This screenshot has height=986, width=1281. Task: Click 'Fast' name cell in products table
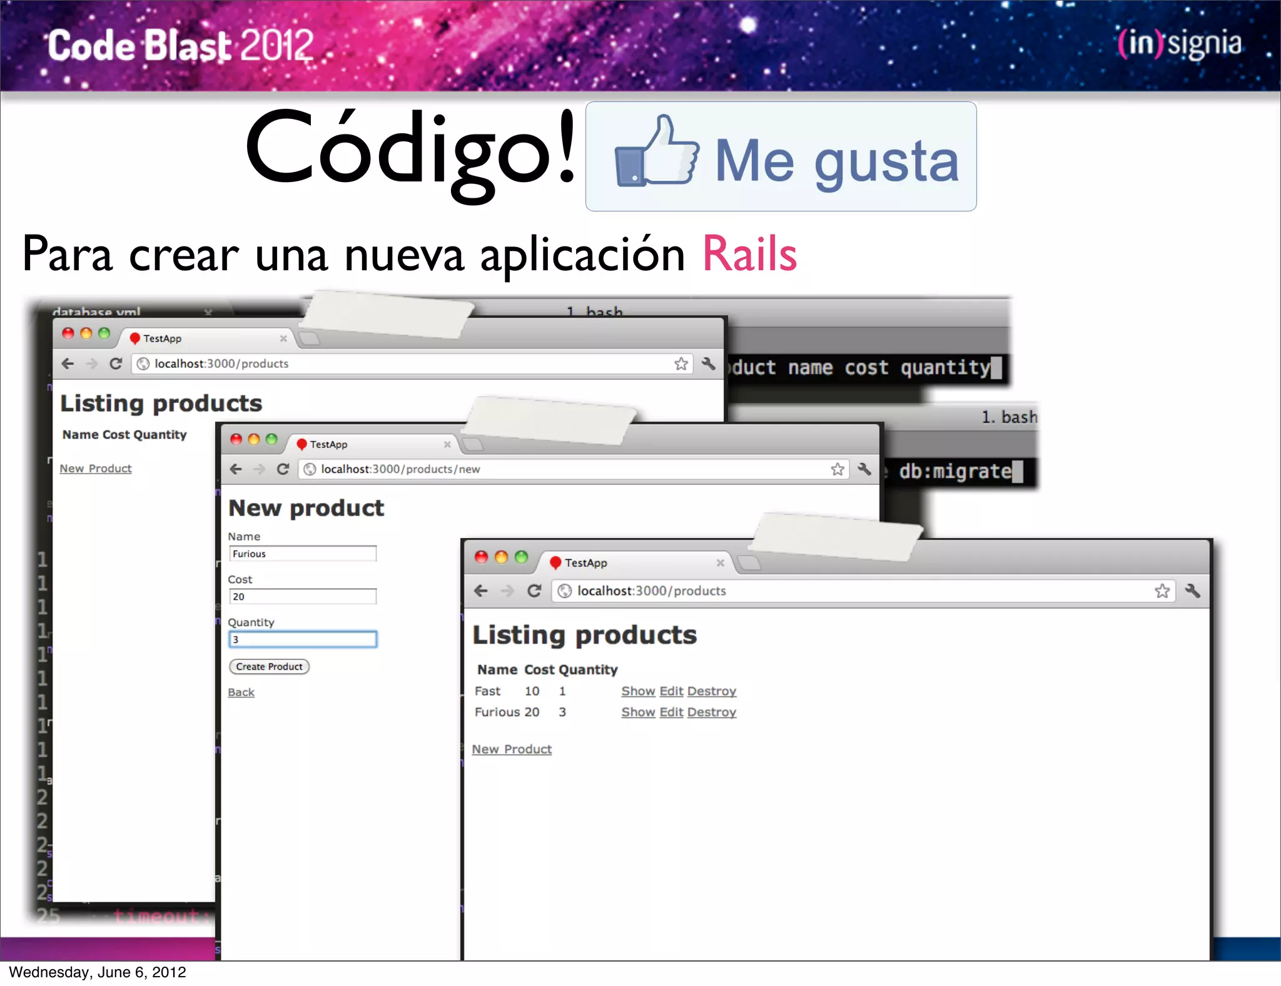click(x=487, y=691)
